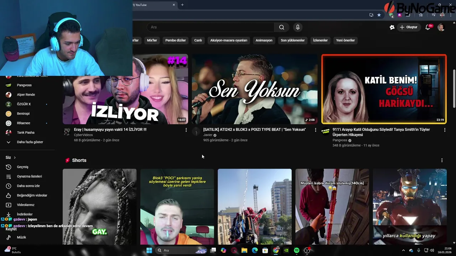The image size is (456, 256).
Task: Open Oynatma listeleri playlists
Action: [27, 176]
